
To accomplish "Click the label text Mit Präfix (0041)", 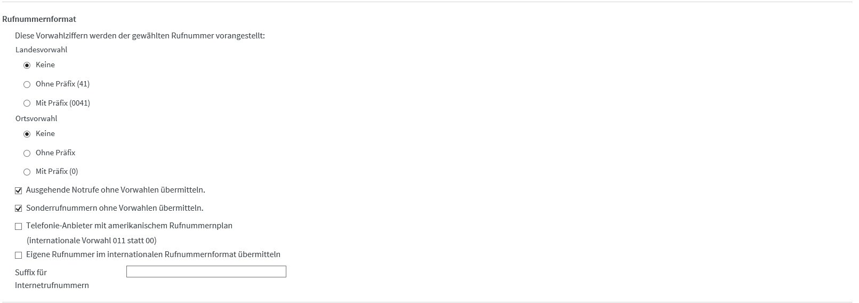I will [x=62, y=103].
